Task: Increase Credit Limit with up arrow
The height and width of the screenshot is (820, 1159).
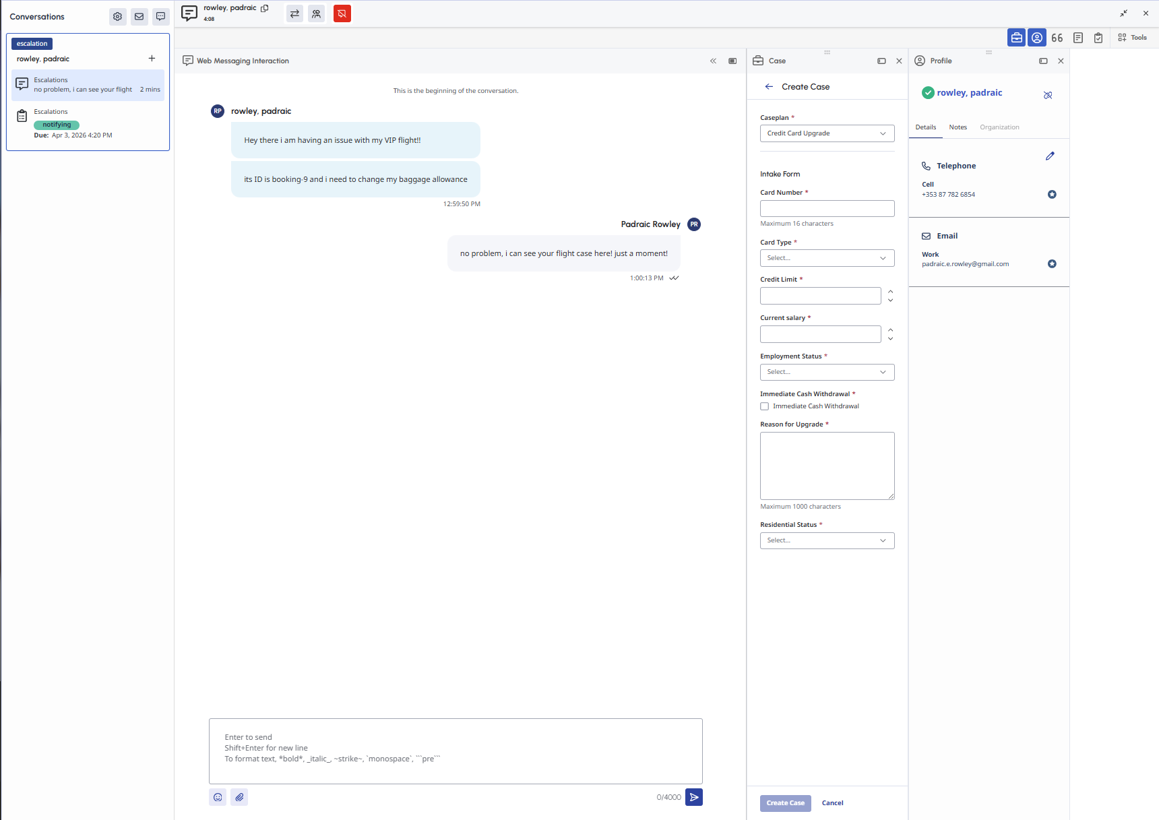Action: [x=890, y=292]
